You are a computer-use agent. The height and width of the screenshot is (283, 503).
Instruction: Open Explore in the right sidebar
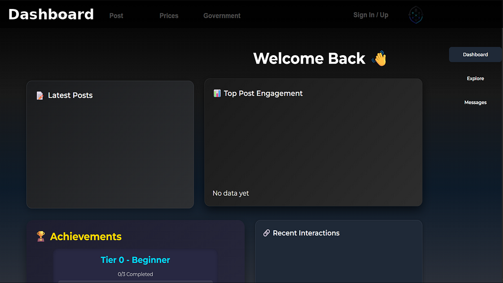[475, 79]
